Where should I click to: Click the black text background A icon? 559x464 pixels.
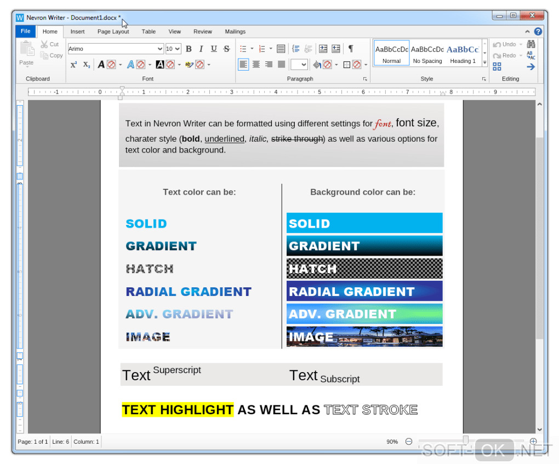[x=159, y=65]
